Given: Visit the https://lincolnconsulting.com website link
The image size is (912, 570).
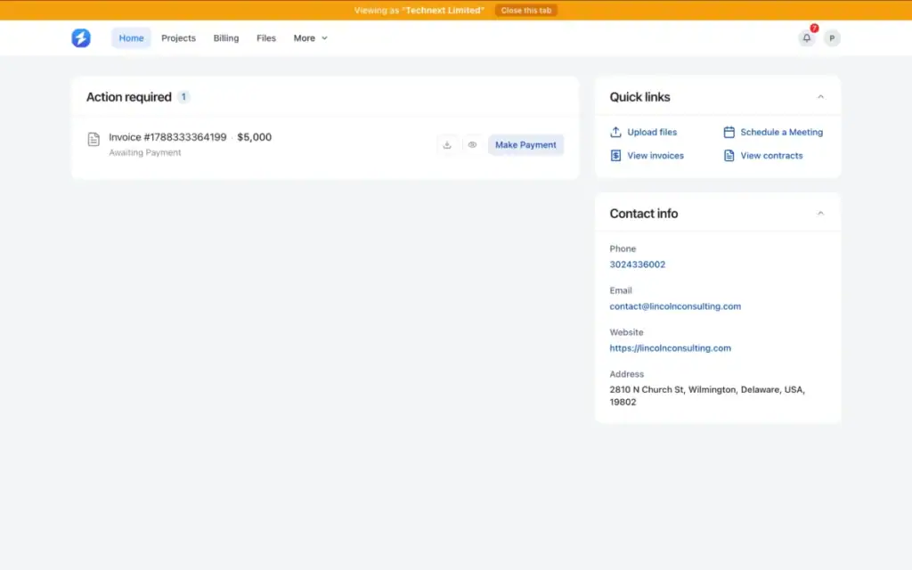Looking at the screenshot, I should pyautogui.click(x=670, y=348).
